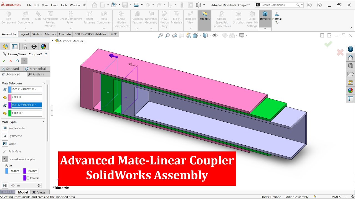Screen dimensions: 355x199
Task: Open the DimXpertManager crosshair tab
Action: click(34, 46)
